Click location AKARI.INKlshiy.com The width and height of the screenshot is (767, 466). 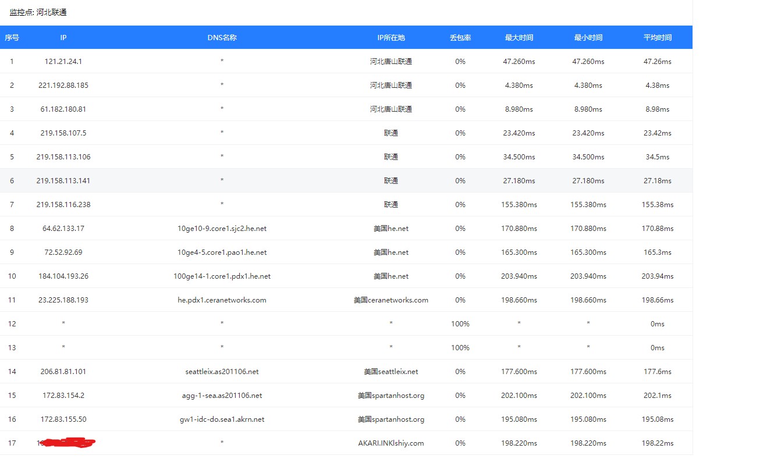click(x=391, y=443)
